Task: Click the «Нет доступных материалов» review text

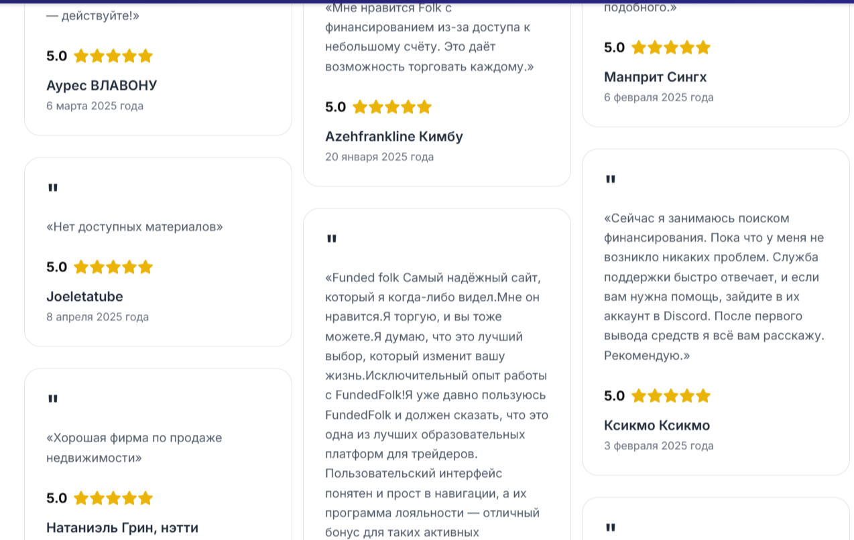Action: [x=134, y=227]
